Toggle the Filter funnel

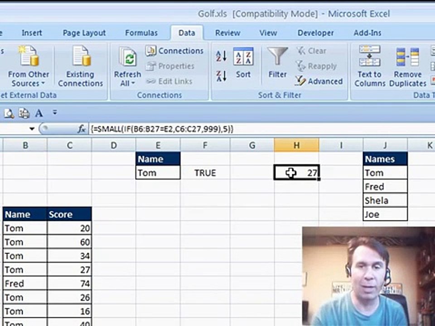pyautogui.click(x=277, y=63)
